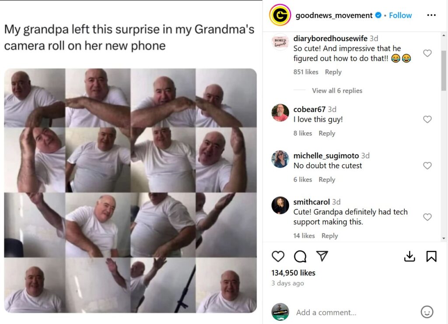This screenshot has width=448, height=324.
Task: Click the comments scroll up arrow
Action: 444,35
